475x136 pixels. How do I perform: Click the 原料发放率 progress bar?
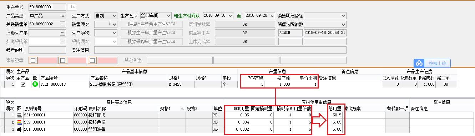(x=245, y=24)
